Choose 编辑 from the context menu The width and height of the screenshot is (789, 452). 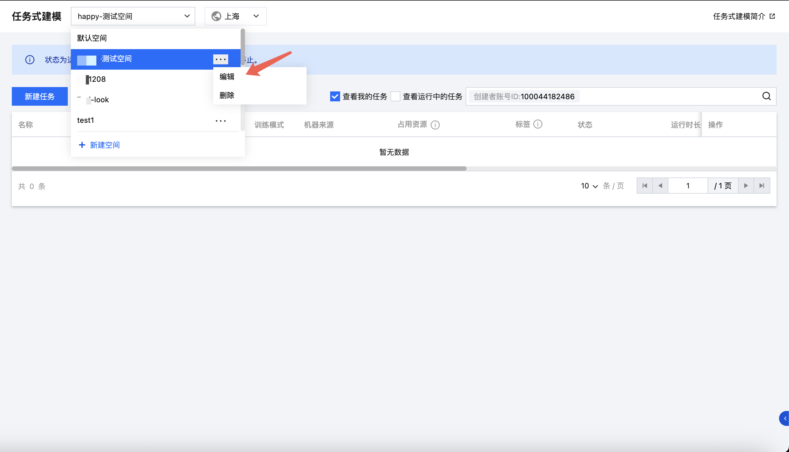pyautogui.click(x=227, y=76)
